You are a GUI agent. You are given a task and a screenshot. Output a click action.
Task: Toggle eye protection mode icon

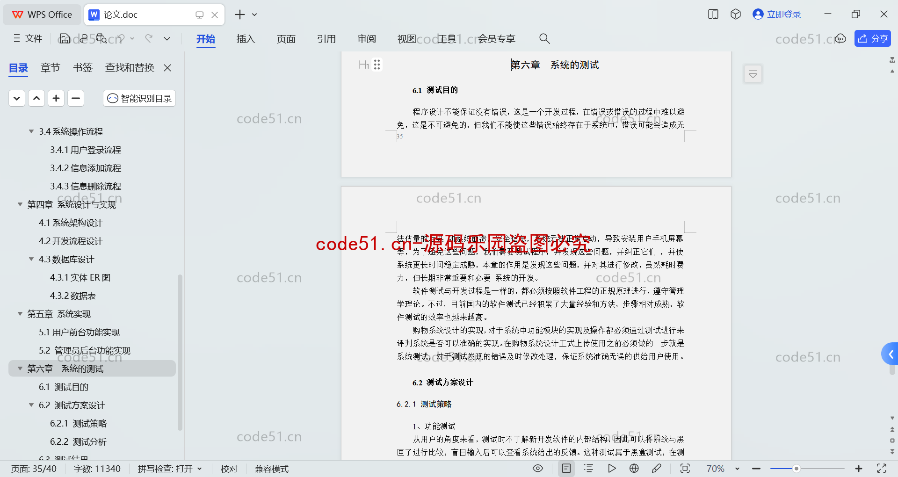[x=538, y=468]
